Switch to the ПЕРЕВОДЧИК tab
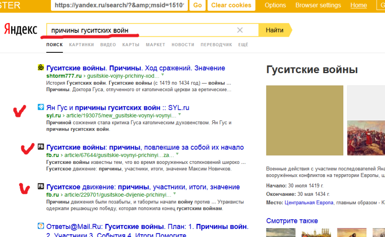This screenshot has width=385, height=237. [x=216, y=45]
